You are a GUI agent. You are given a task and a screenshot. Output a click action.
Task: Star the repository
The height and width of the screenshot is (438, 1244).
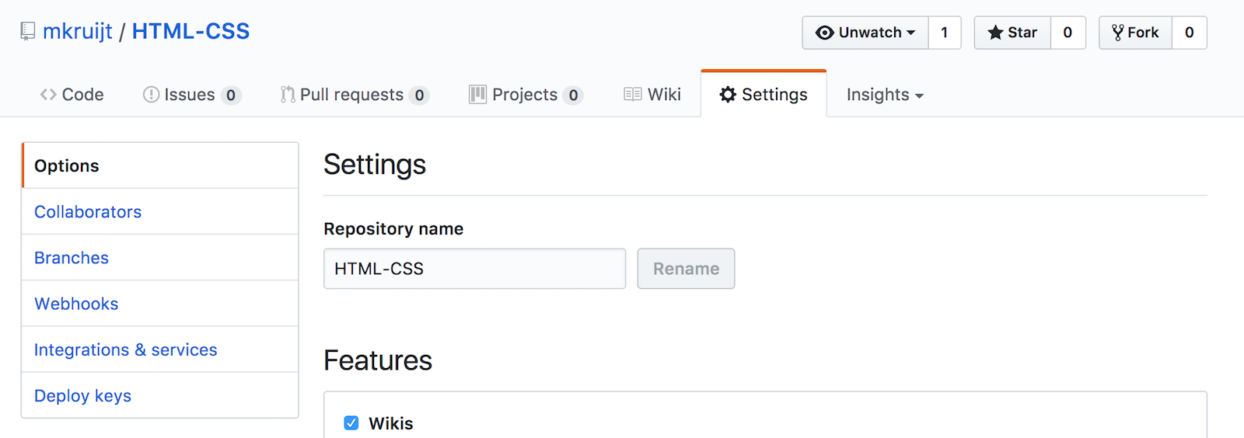coord(1012,33)
